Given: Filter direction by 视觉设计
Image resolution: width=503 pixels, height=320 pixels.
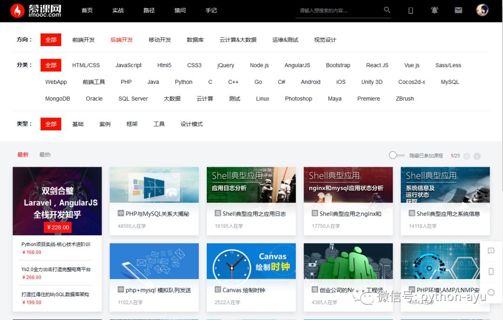Looking at the screenshot, I should (x=325, y=40).
